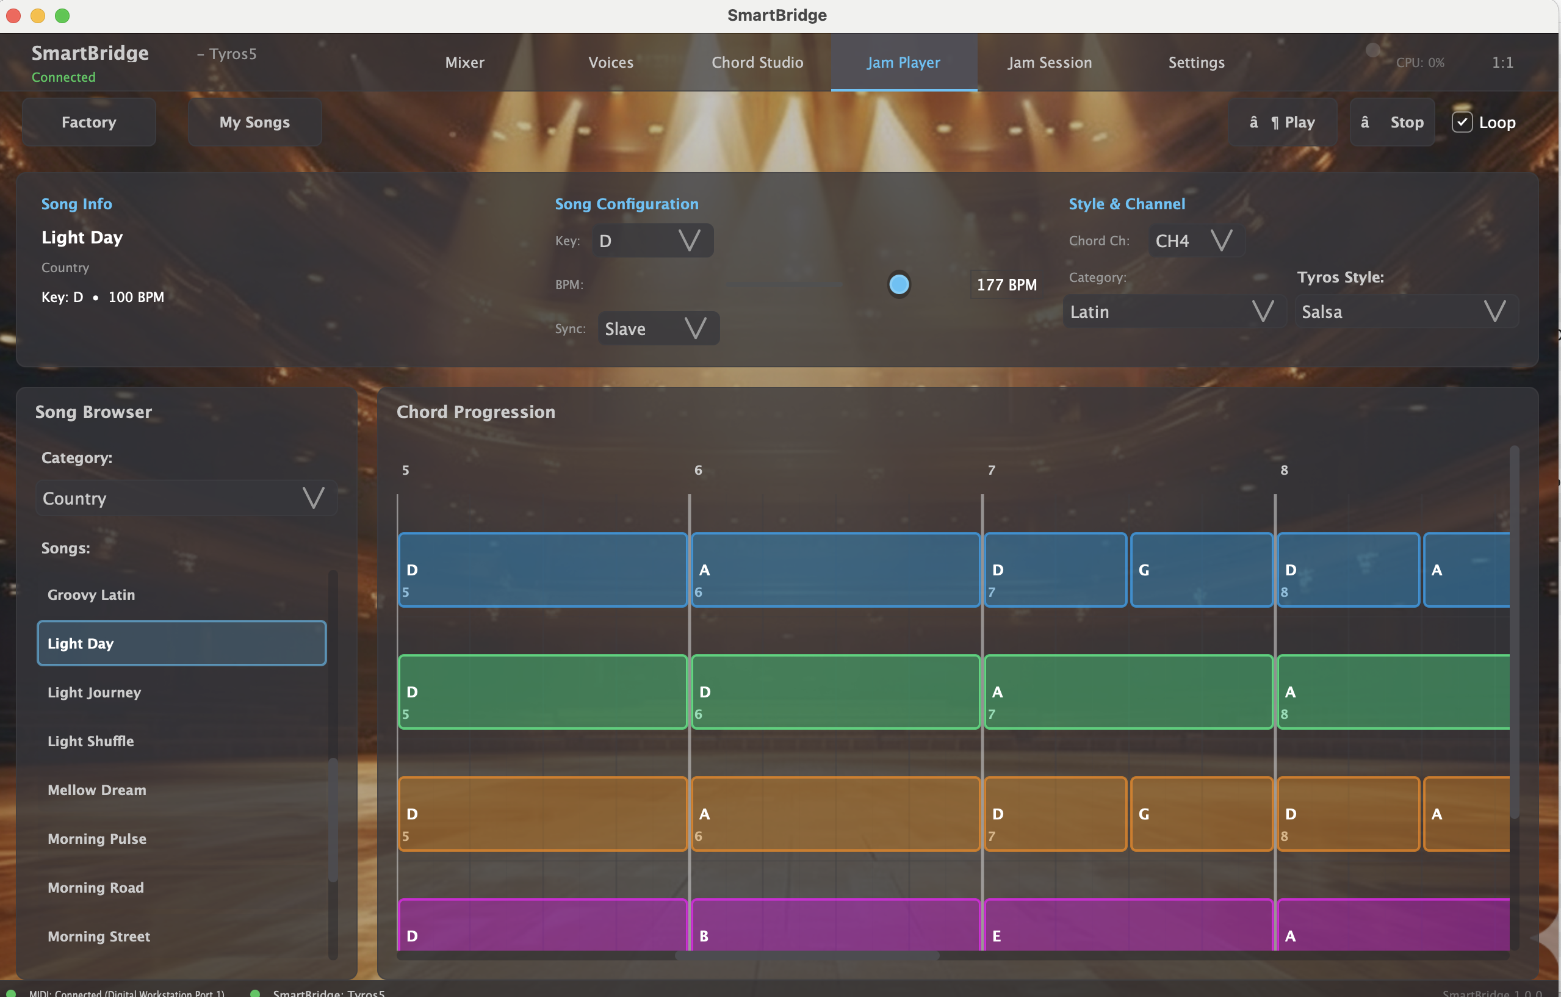Go to the Settings tab
Screen dimensions: 1561x997
[1196, 62]
